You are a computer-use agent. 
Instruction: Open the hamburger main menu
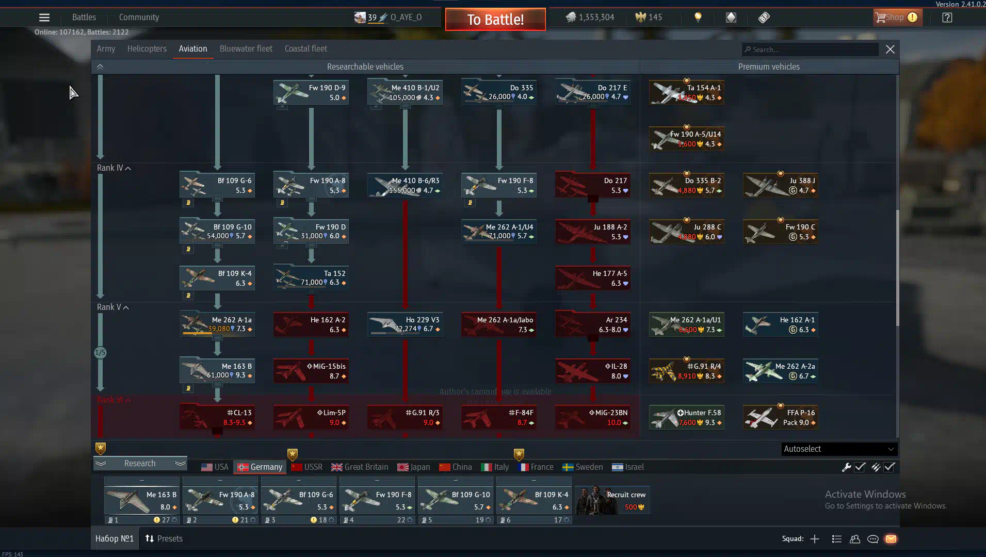coord(44,18)
